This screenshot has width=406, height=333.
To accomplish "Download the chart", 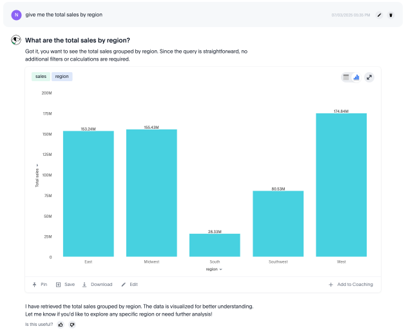I will coord(97,284).
